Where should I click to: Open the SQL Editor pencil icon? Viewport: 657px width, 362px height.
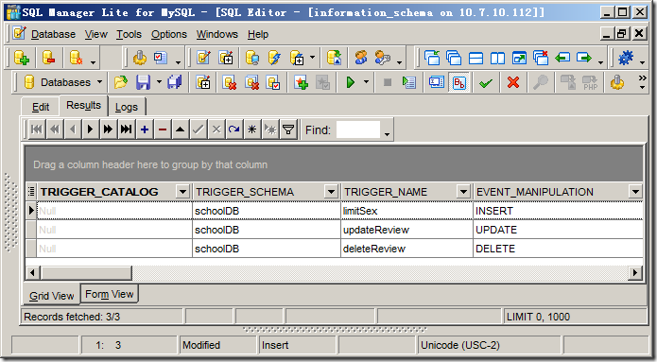(x=203, y=58)
